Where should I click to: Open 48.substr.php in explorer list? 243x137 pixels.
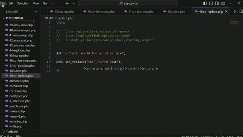(18, 71)
